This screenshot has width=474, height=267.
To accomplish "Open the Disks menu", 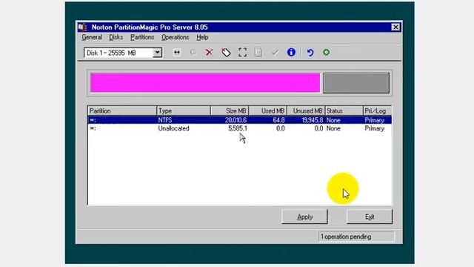I will tap(116, 37).
